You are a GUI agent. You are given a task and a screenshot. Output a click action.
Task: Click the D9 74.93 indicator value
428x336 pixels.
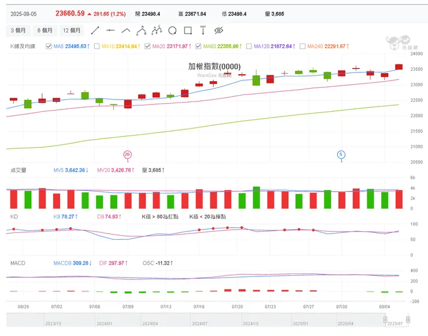[x=109, y=217]
